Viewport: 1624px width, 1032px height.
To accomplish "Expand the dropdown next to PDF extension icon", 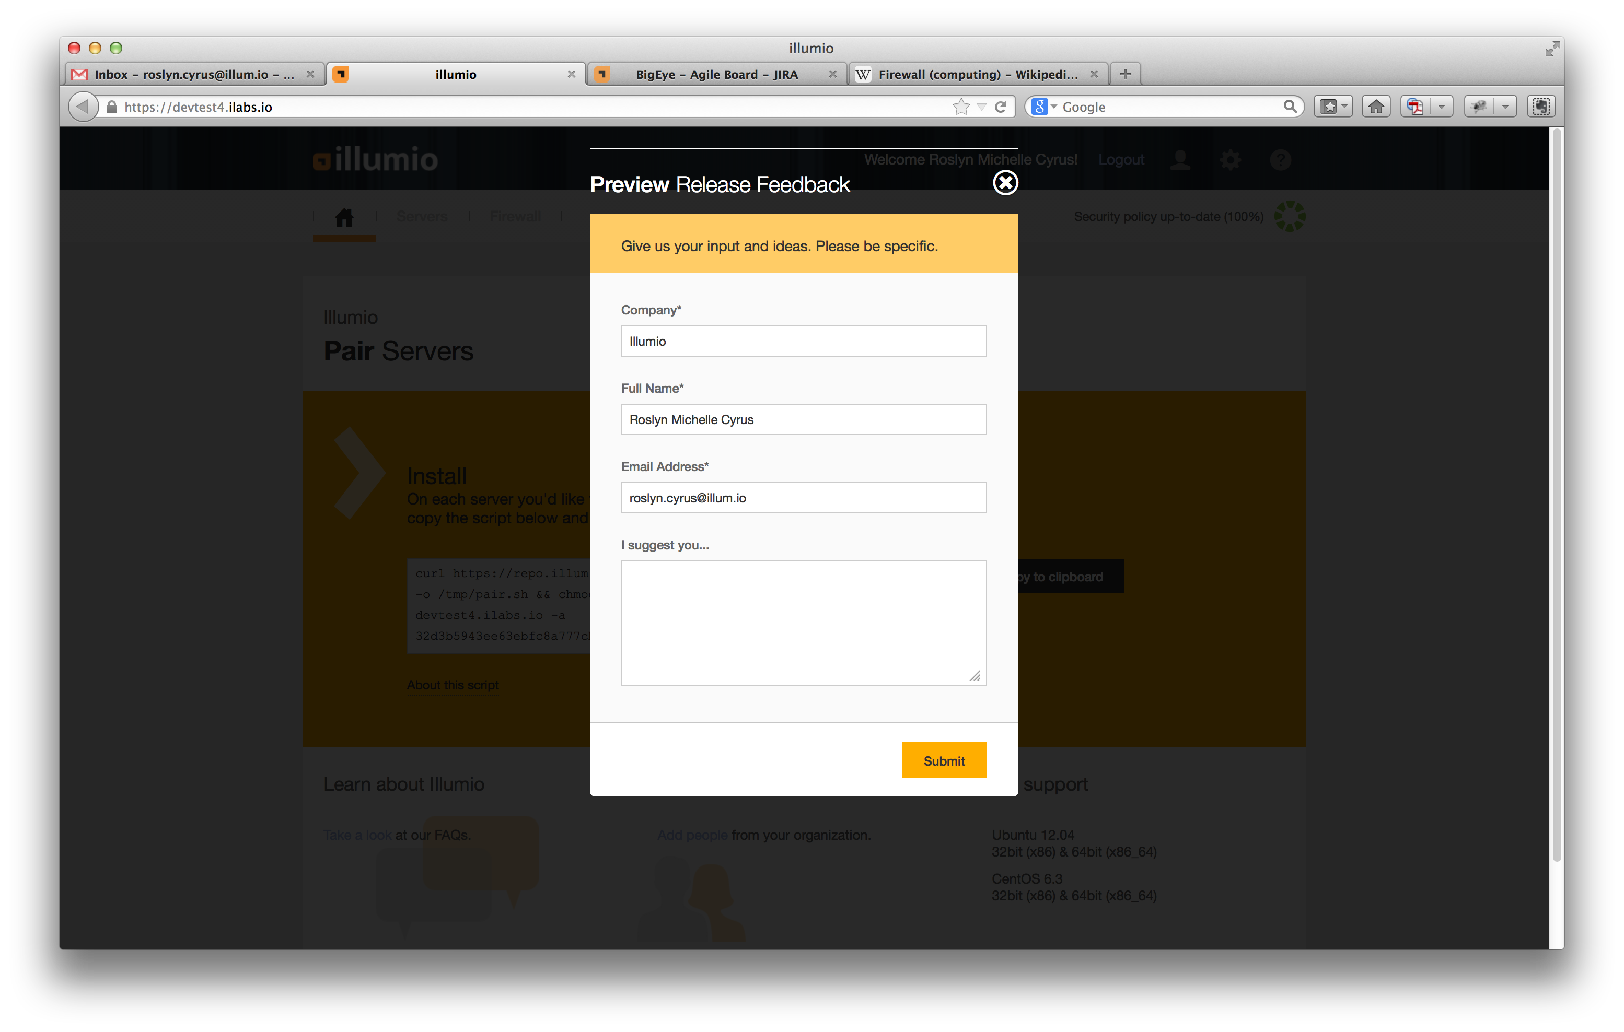I will (1441, 107).
